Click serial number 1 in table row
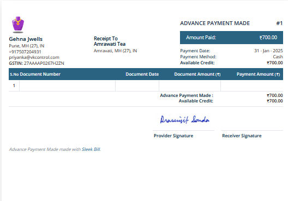The height and width of the screenshot is (201, 288). [x=14, y=86]
